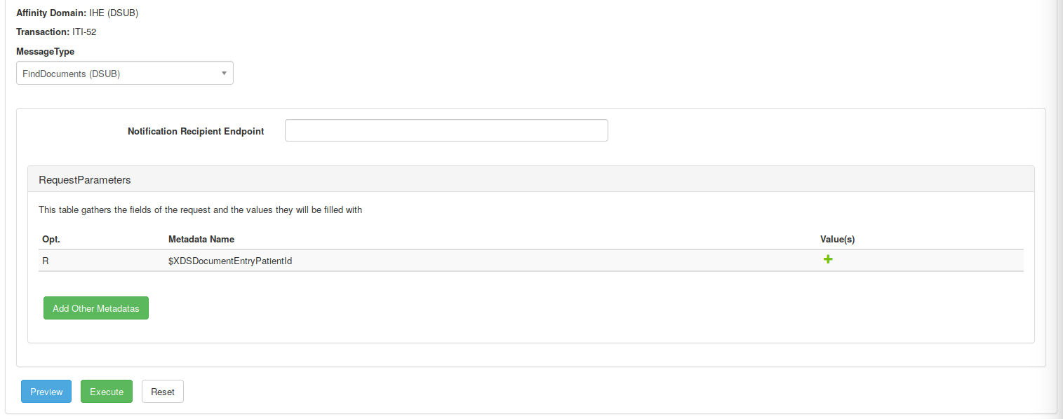
Task: Select the $XDSDocumentEntryPatientId metadata name
Action: tap(230, 261)
